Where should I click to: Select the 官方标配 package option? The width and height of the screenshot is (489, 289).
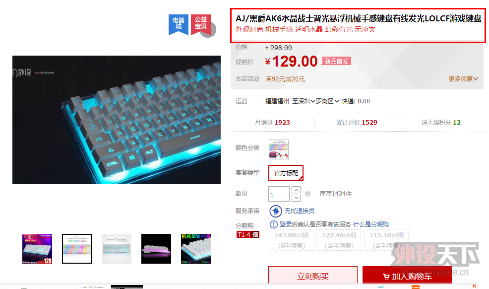click(286, 173)
